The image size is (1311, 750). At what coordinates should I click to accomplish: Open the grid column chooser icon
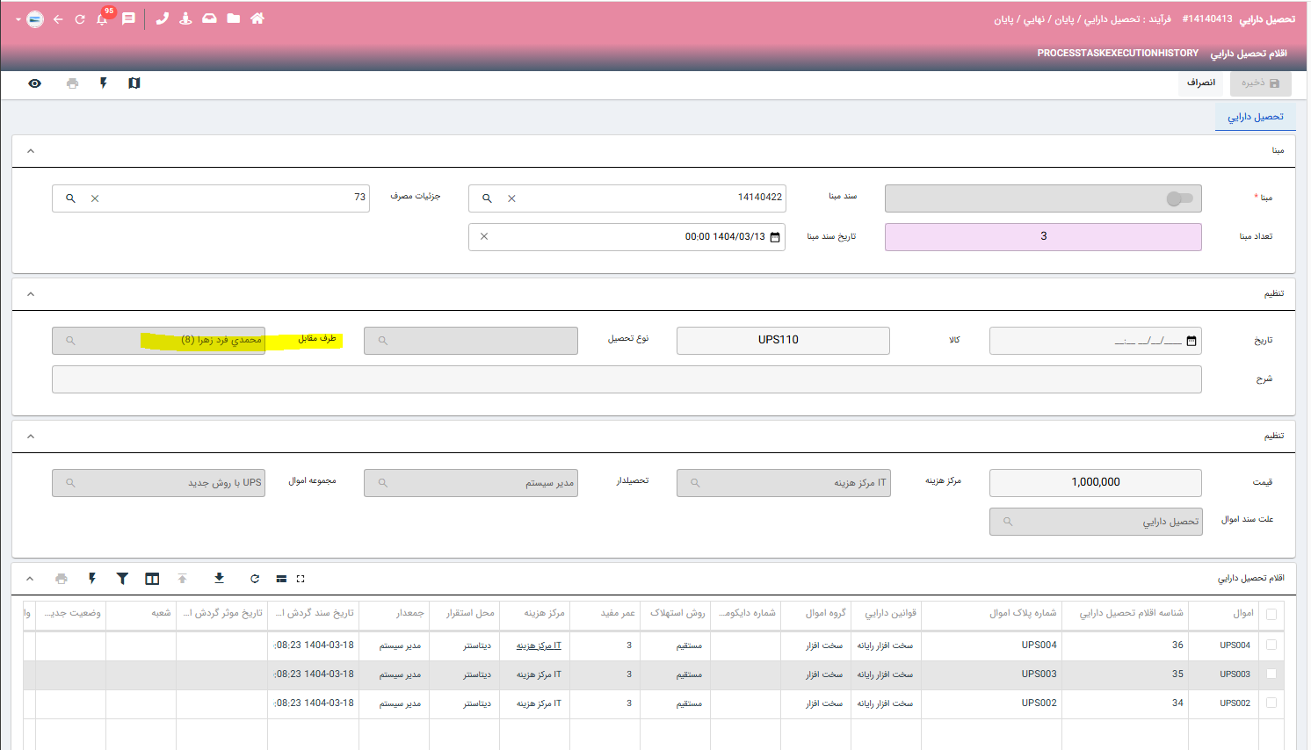152,579
